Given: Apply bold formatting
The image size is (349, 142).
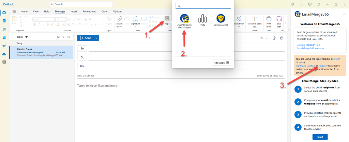Looking at the screenshot, I should [x=35, y=24].
